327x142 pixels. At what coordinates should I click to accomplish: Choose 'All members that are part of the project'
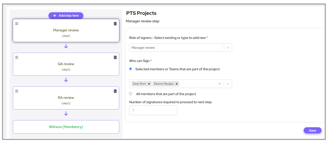click(x=131, y=94)
